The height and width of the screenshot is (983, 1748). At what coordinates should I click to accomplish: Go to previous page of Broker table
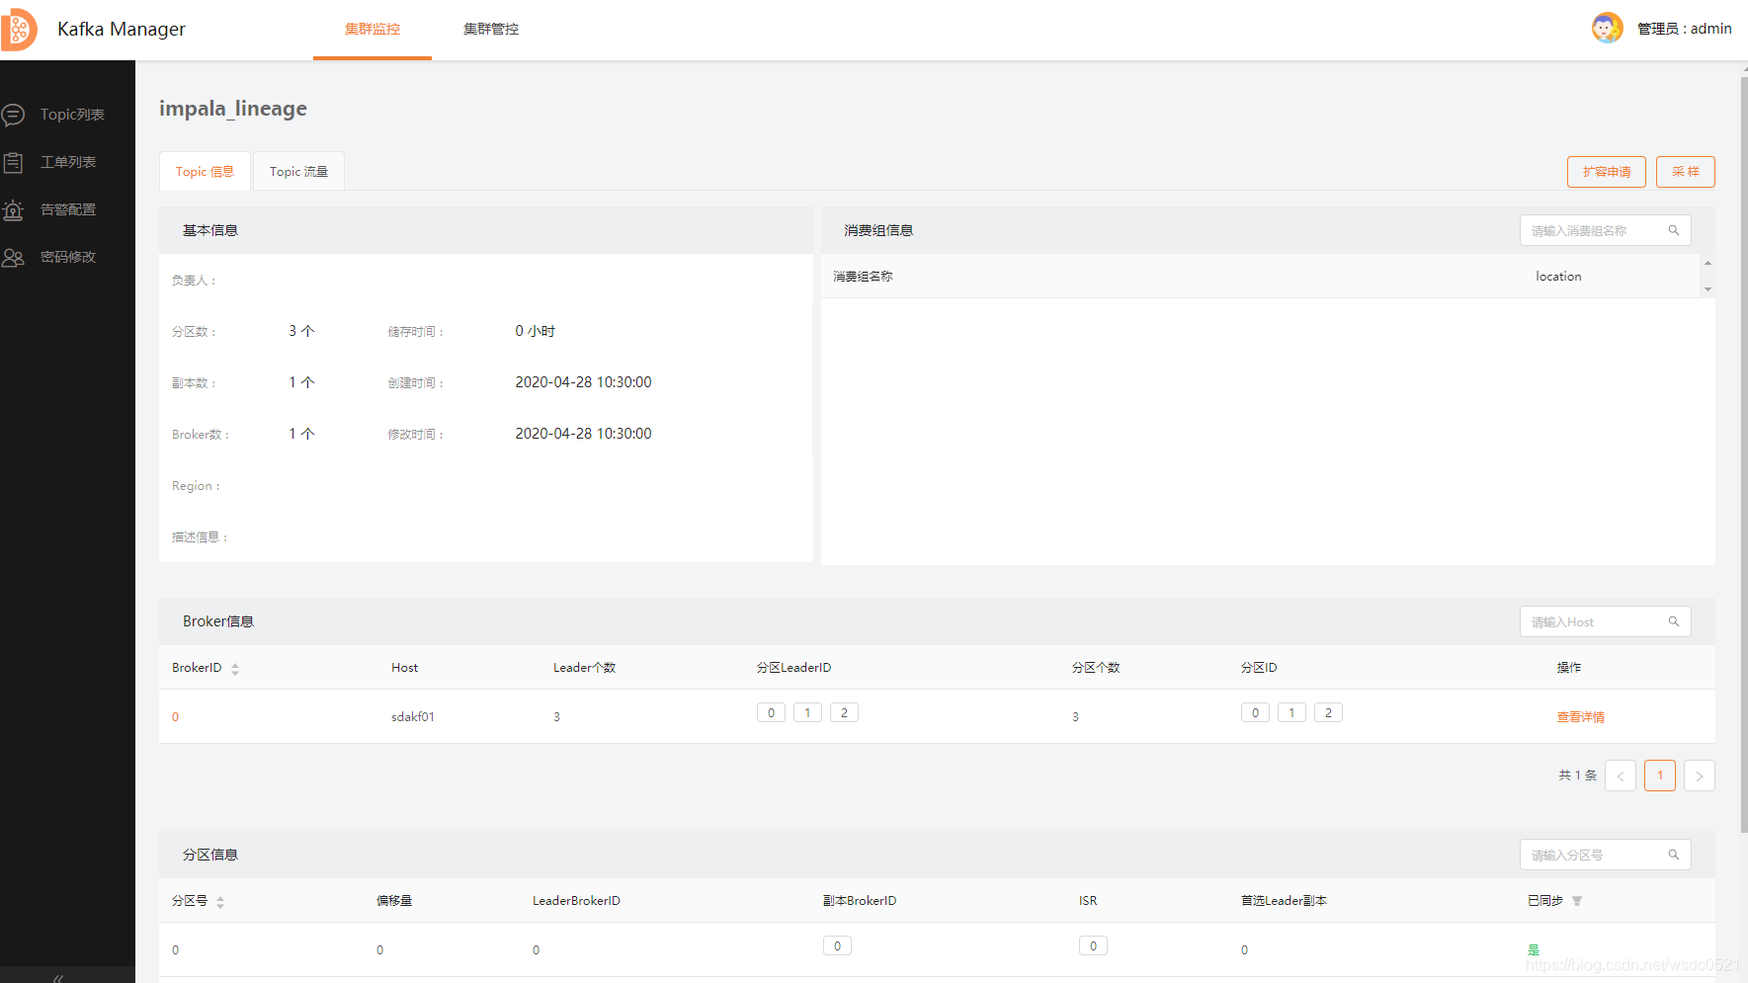pyautogui.click(x=1621, y=776)
